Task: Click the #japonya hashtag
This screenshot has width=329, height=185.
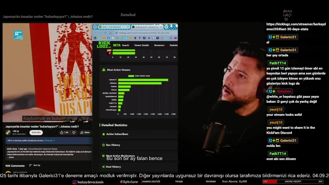Action: [47, 149]
